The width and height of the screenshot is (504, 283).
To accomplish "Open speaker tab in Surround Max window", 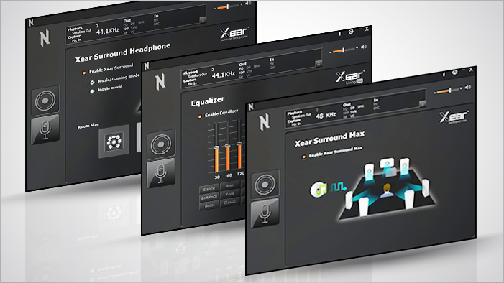I will click(265, 185).
